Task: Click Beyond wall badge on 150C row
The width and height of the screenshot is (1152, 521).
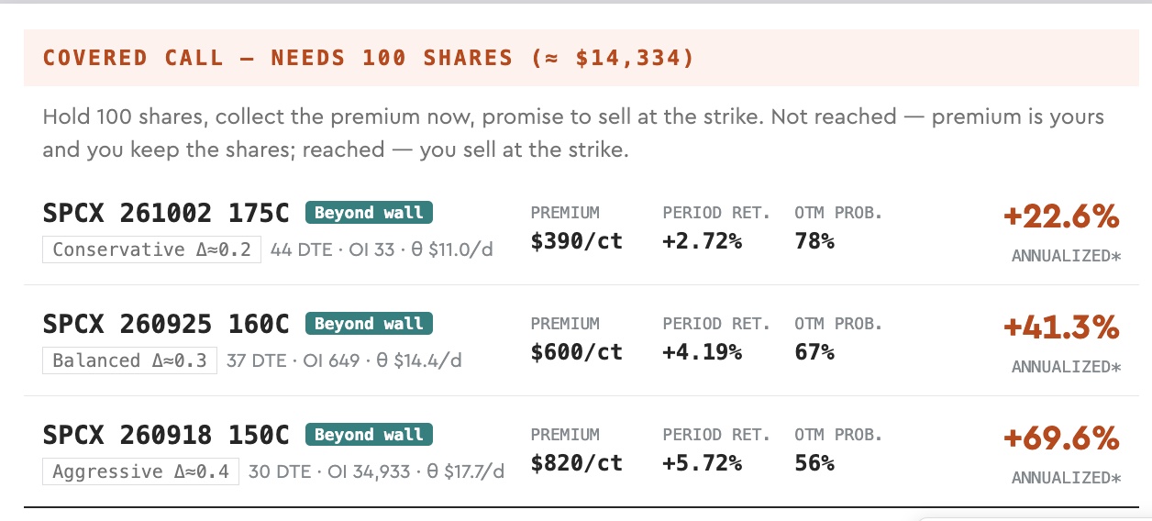Action: pyautogui.click(x=369, y=435)
